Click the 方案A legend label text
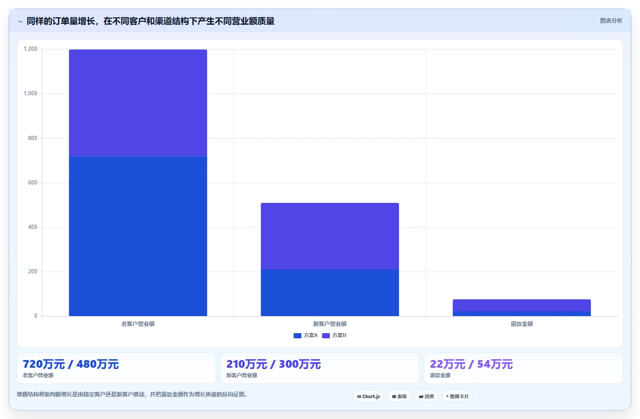 [311, 335]
